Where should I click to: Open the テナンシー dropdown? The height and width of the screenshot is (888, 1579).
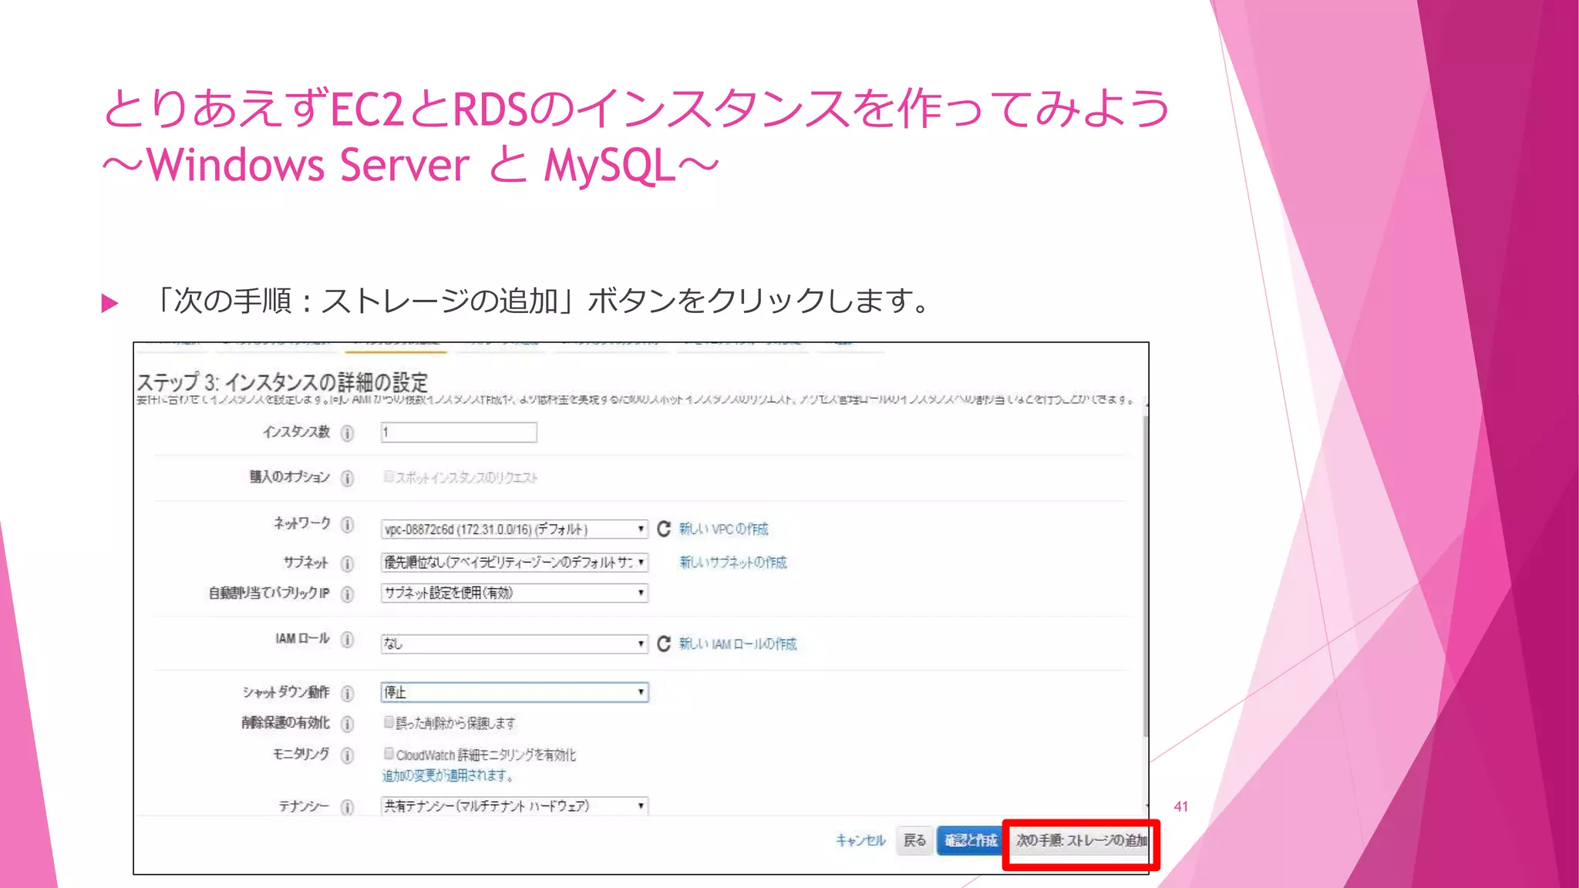[x=514, y=806]
